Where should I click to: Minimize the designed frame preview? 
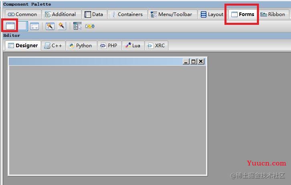click(x=186, y=61)
